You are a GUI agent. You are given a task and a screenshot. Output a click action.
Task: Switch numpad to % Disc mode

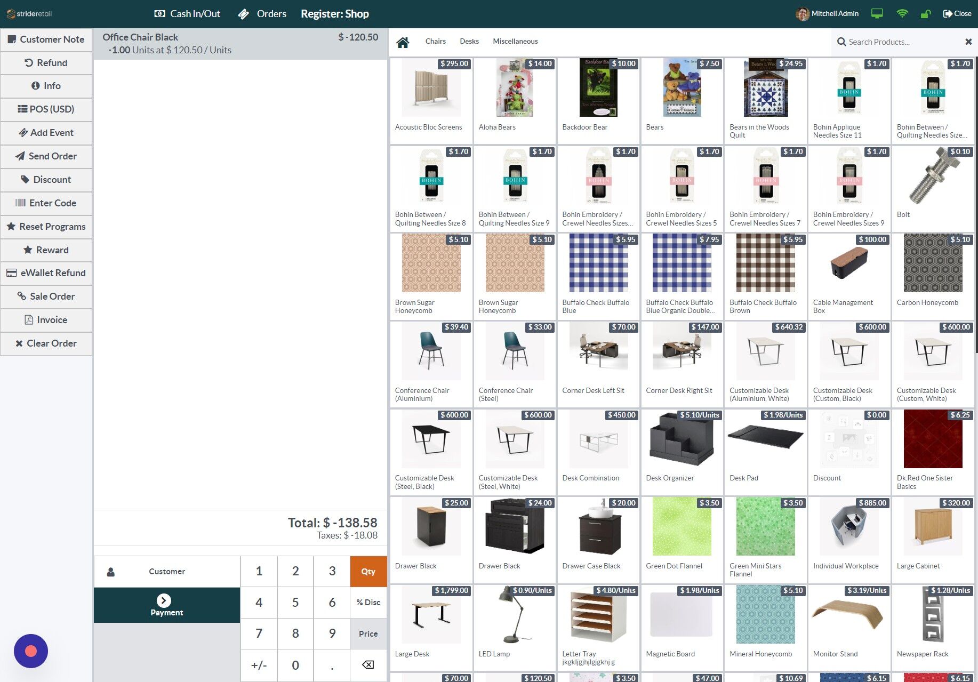tap(368, 603)
